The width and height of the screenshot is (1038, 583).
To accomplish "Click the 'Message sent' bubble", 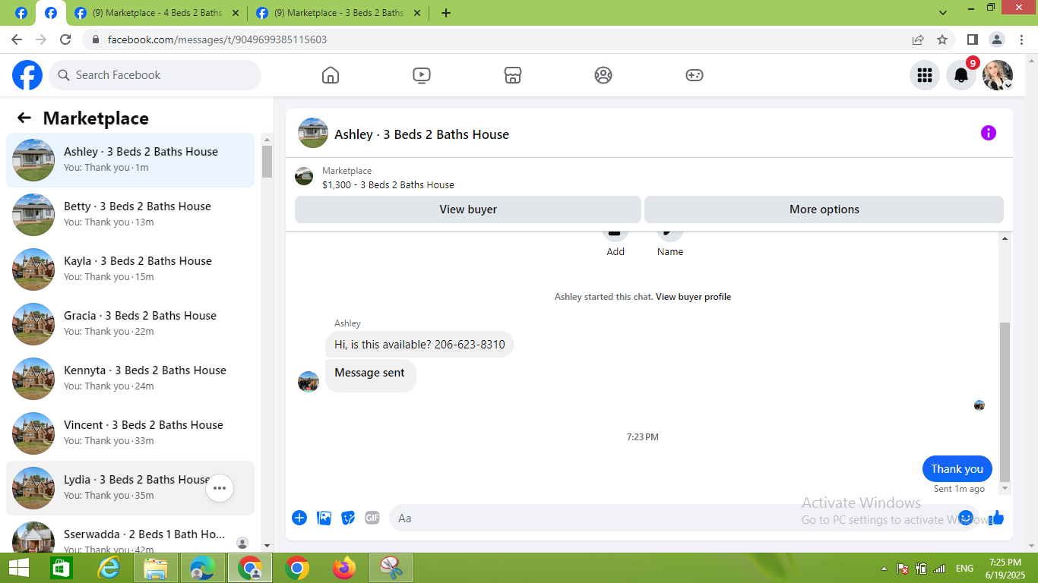I will 370,374.
